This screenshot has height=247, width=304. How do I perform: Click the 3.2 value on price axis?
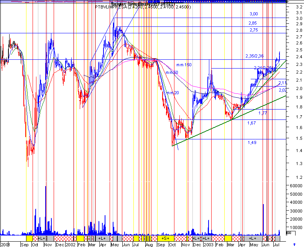click(299, 7)
